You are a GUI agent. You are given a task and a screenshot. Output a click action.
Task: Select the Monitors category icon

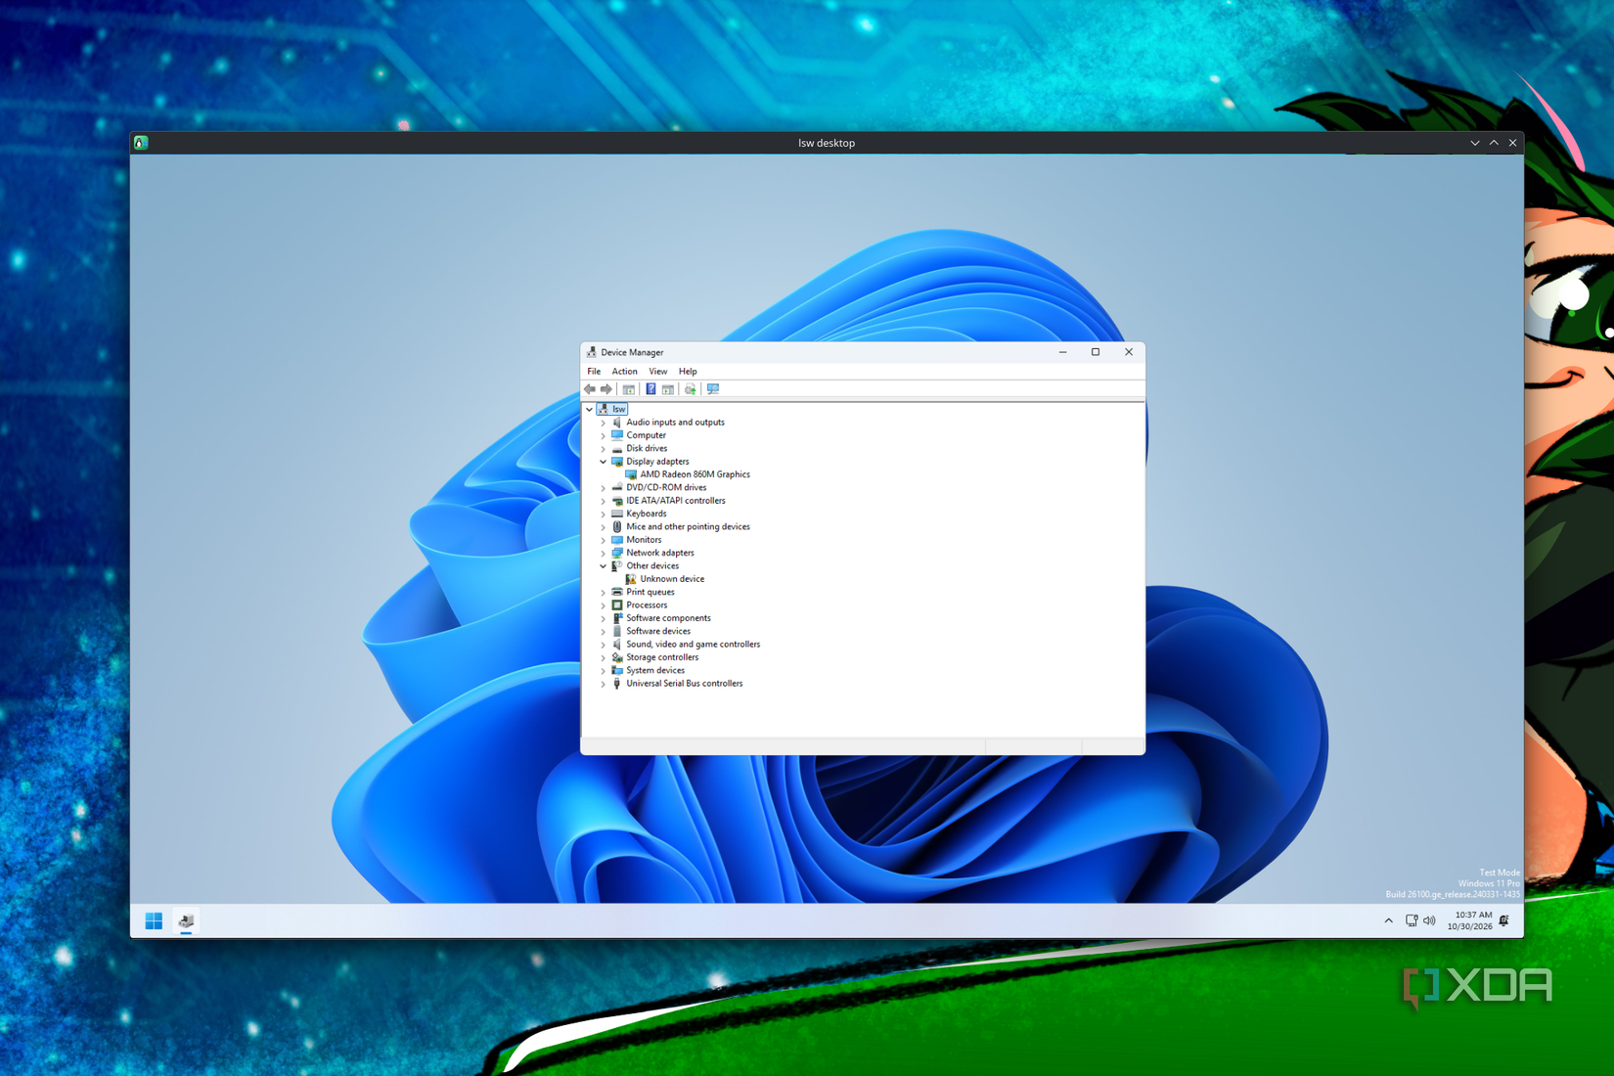617,540
